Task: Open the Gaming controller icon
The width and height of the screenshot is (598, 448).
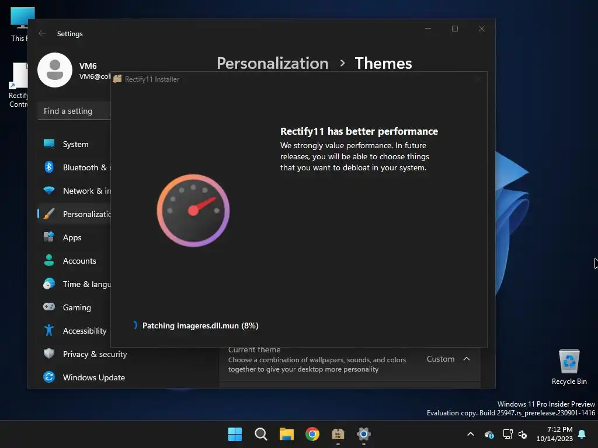Action: [x=49, y=307]
